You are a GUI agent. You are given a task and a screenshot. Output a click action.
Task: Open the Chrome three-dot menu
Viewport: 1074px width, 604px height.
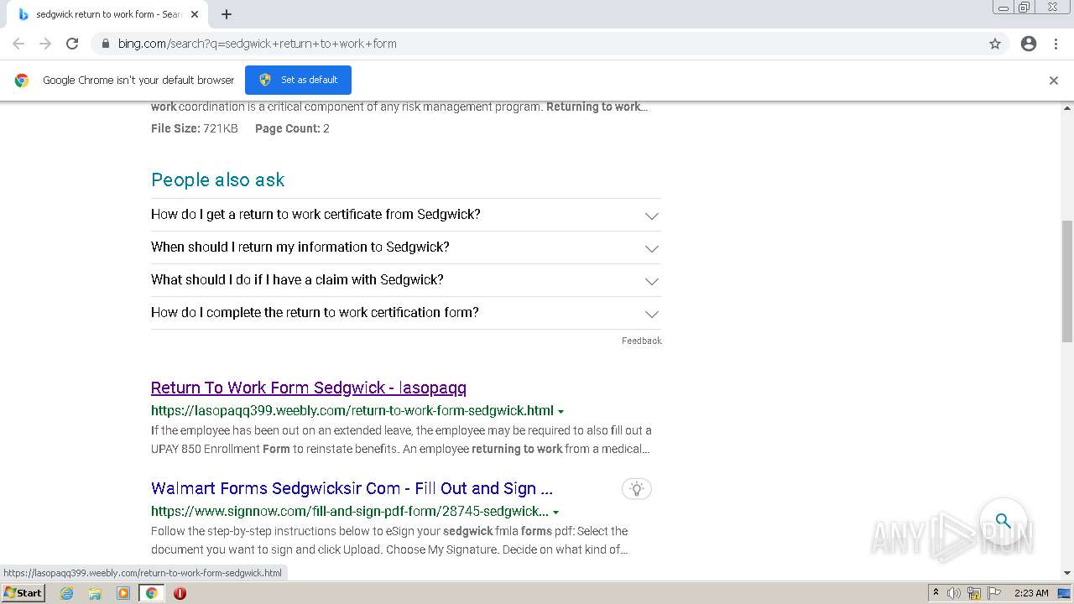(x=1056, y=44)
